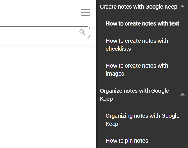Click left edge of the search box
The height and width of the screenshot is (148, 188).
click(x=2, y=32)
